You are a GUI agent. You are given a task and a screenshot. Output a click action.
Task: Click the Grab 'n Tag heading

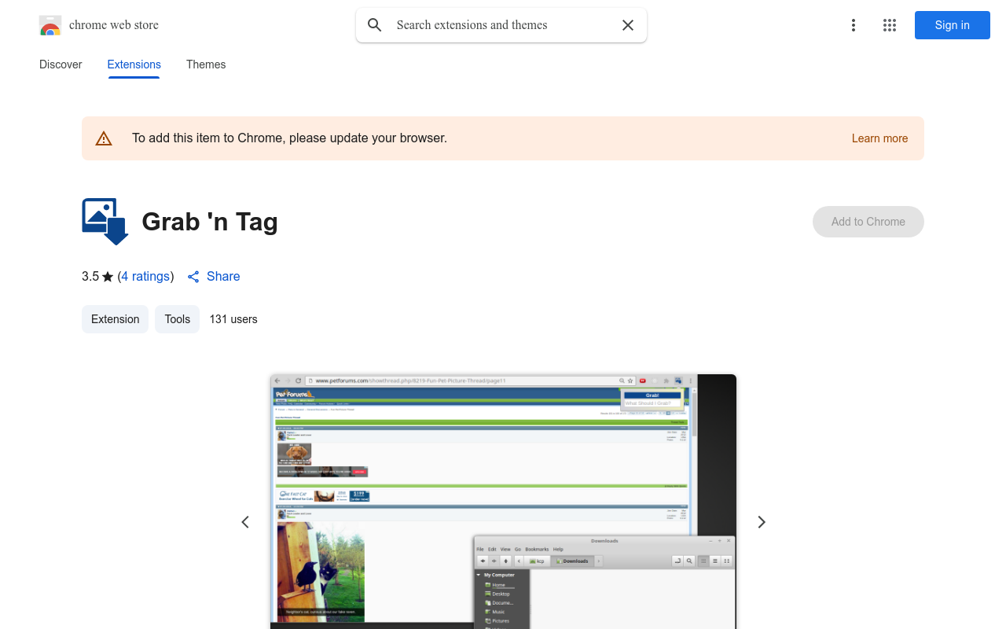(210, 222)
